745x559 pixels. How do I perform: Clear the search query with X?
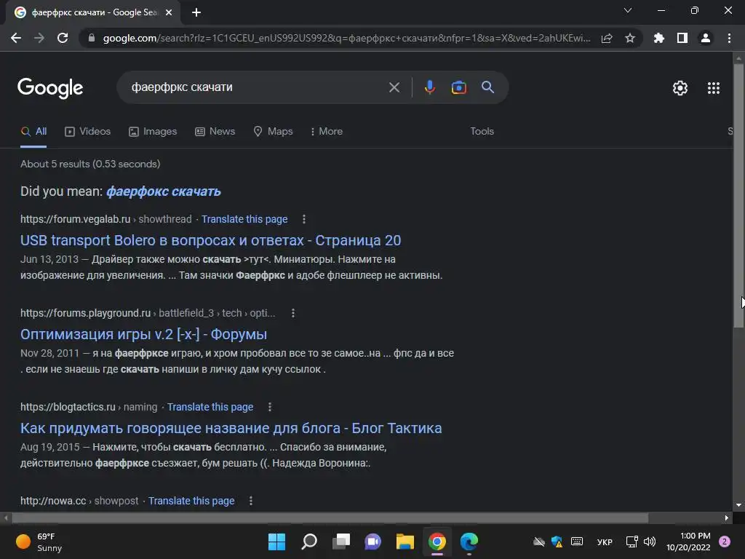pyautogui.click(x=394, y=87)
